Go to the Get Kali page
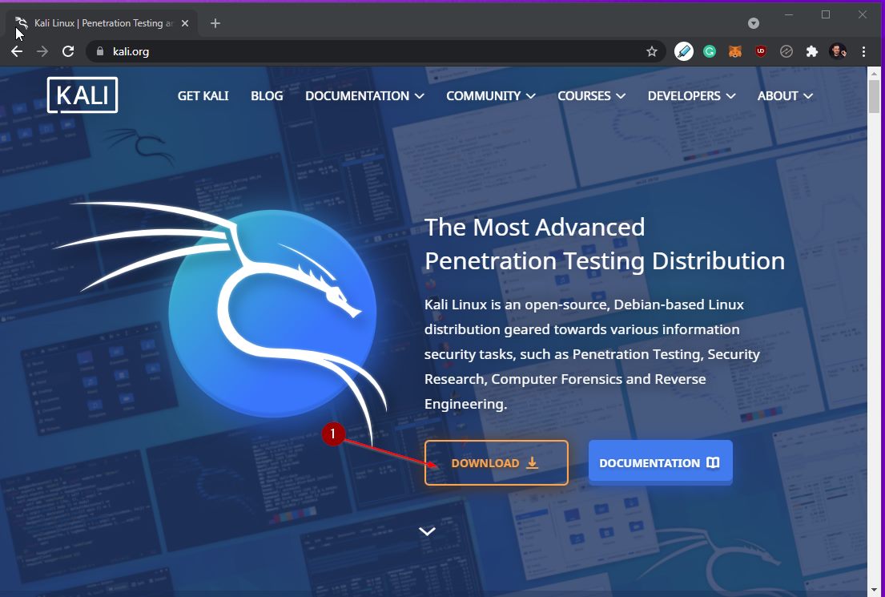Viewport: 885px width, 597px height. 203,95
